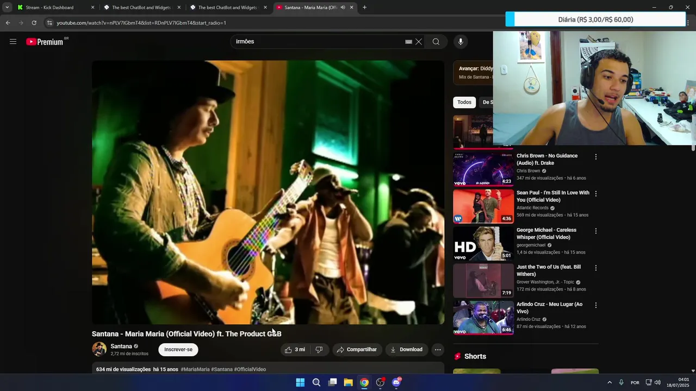
Task: Play Arlindo Cruz Meu Lugar thumbnail
Action: click(x=483, y=318)
